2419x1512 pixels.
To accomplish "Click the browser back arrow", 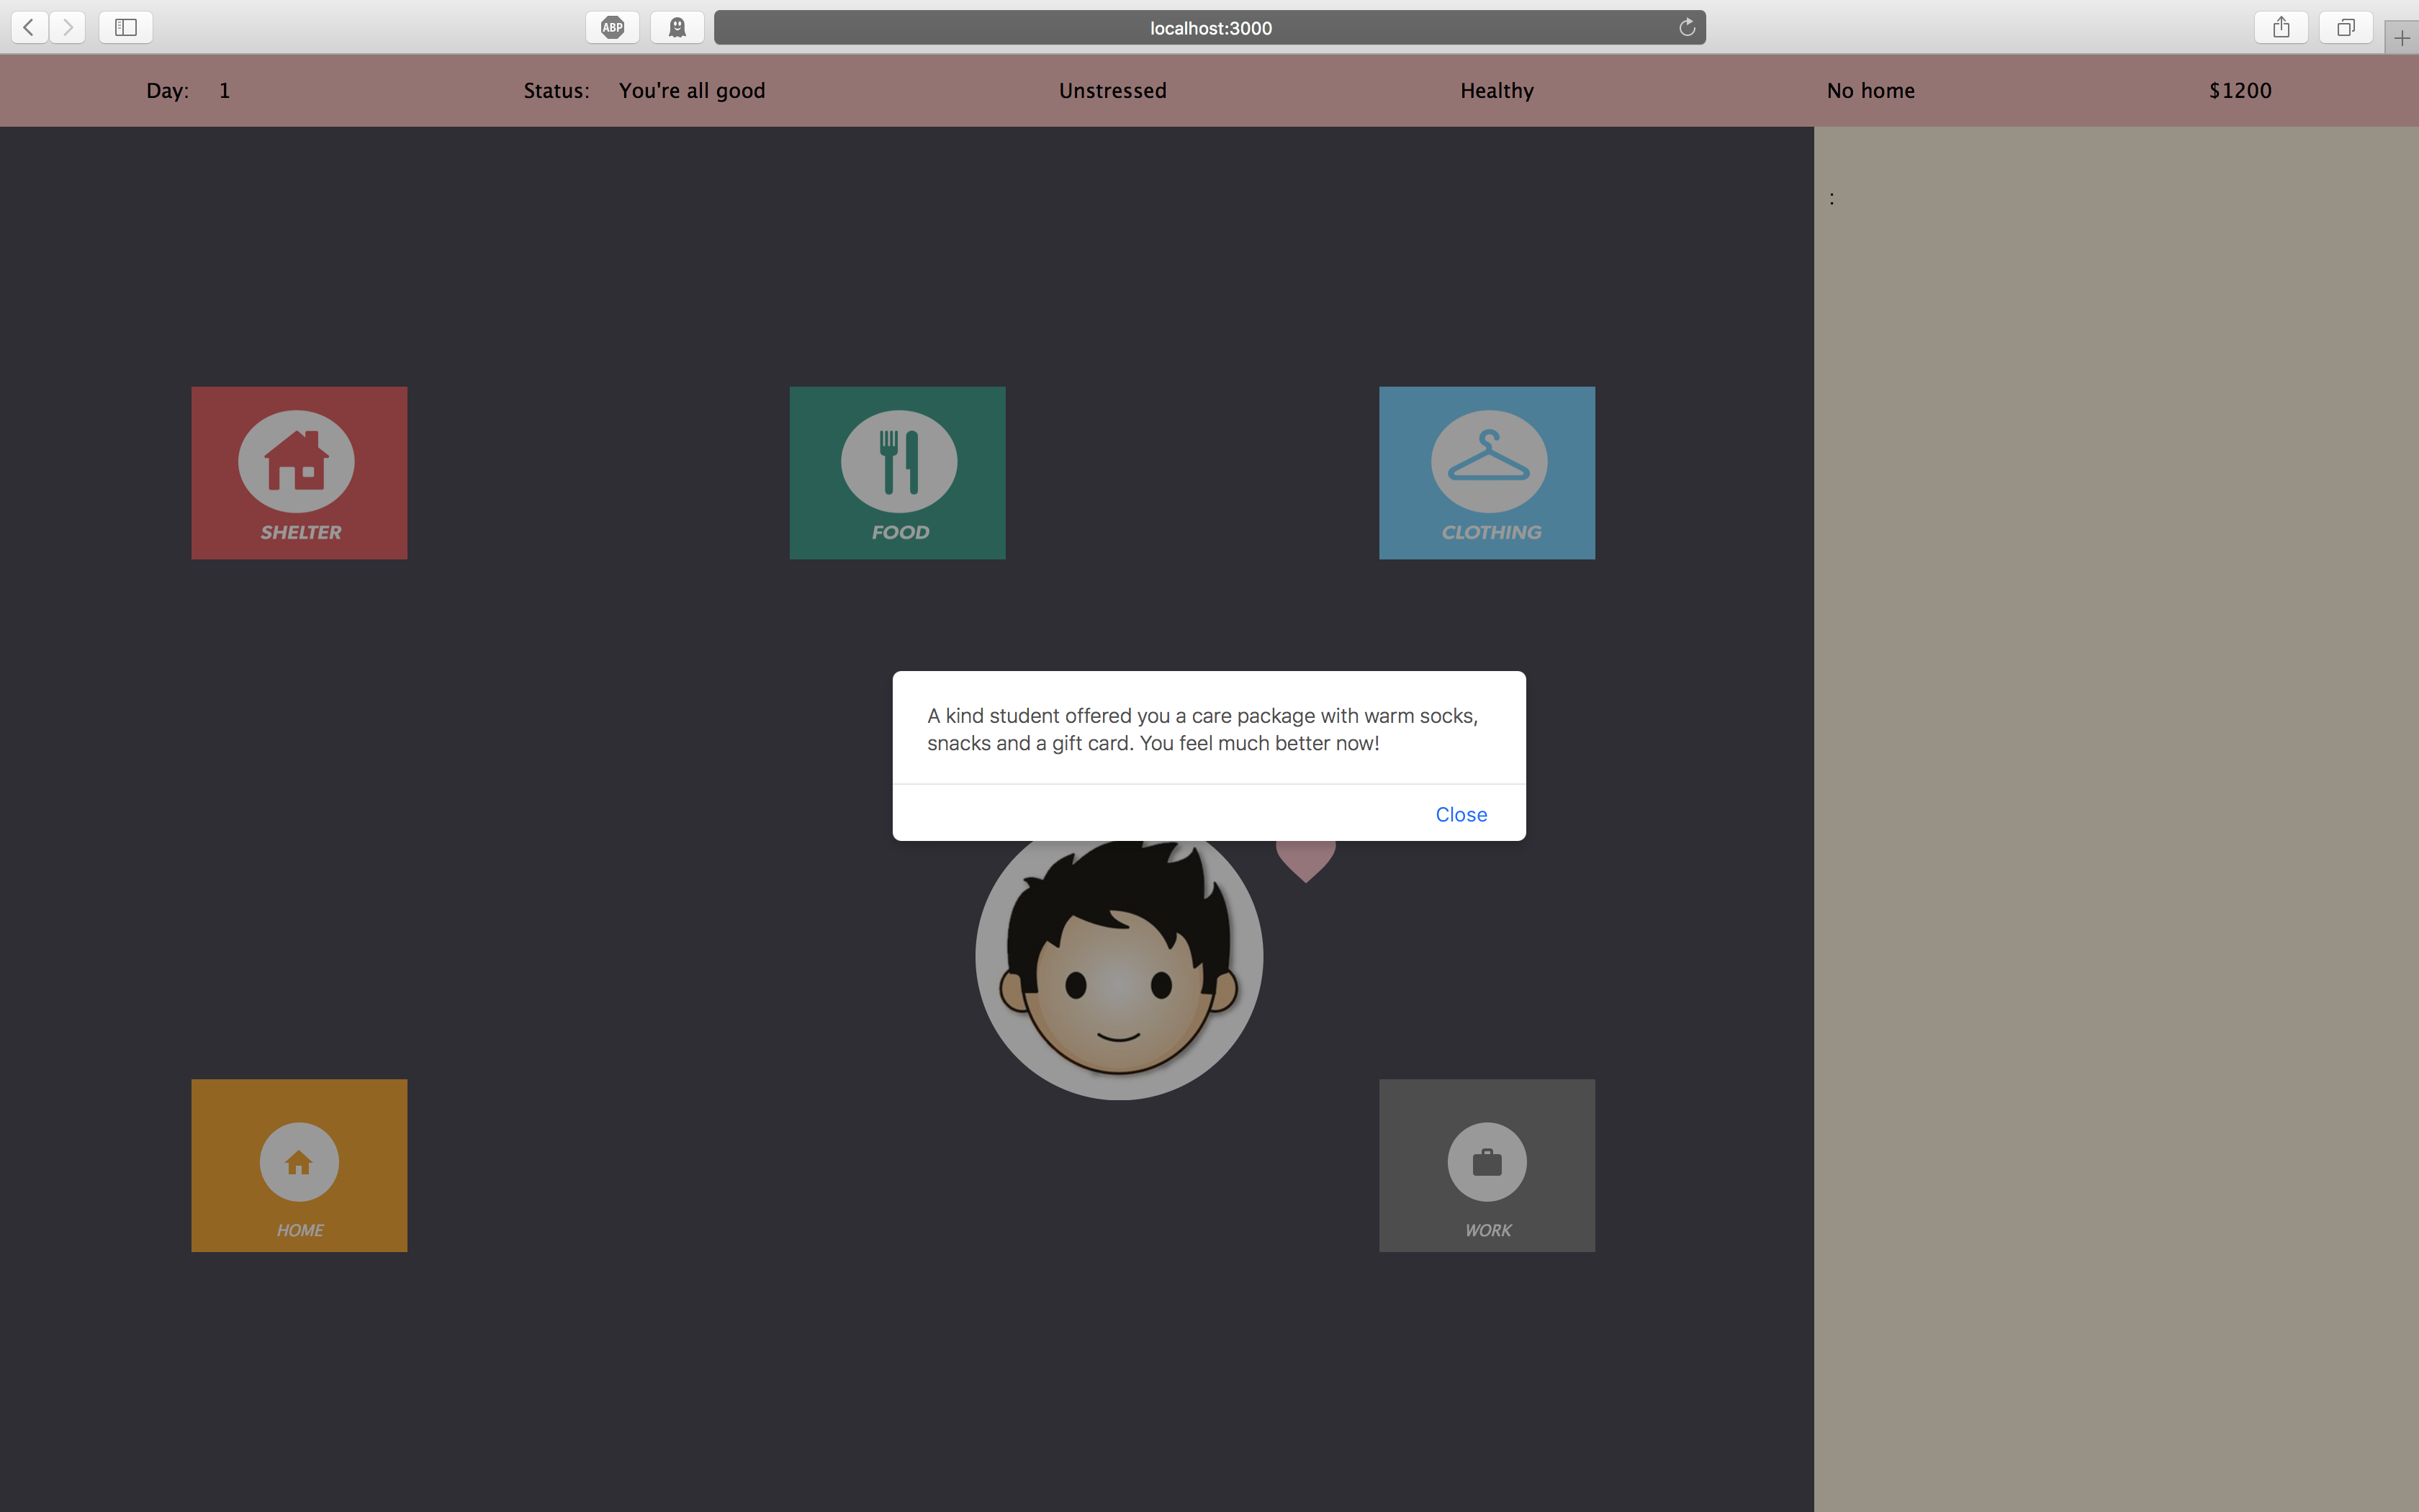I will [29, 27].
